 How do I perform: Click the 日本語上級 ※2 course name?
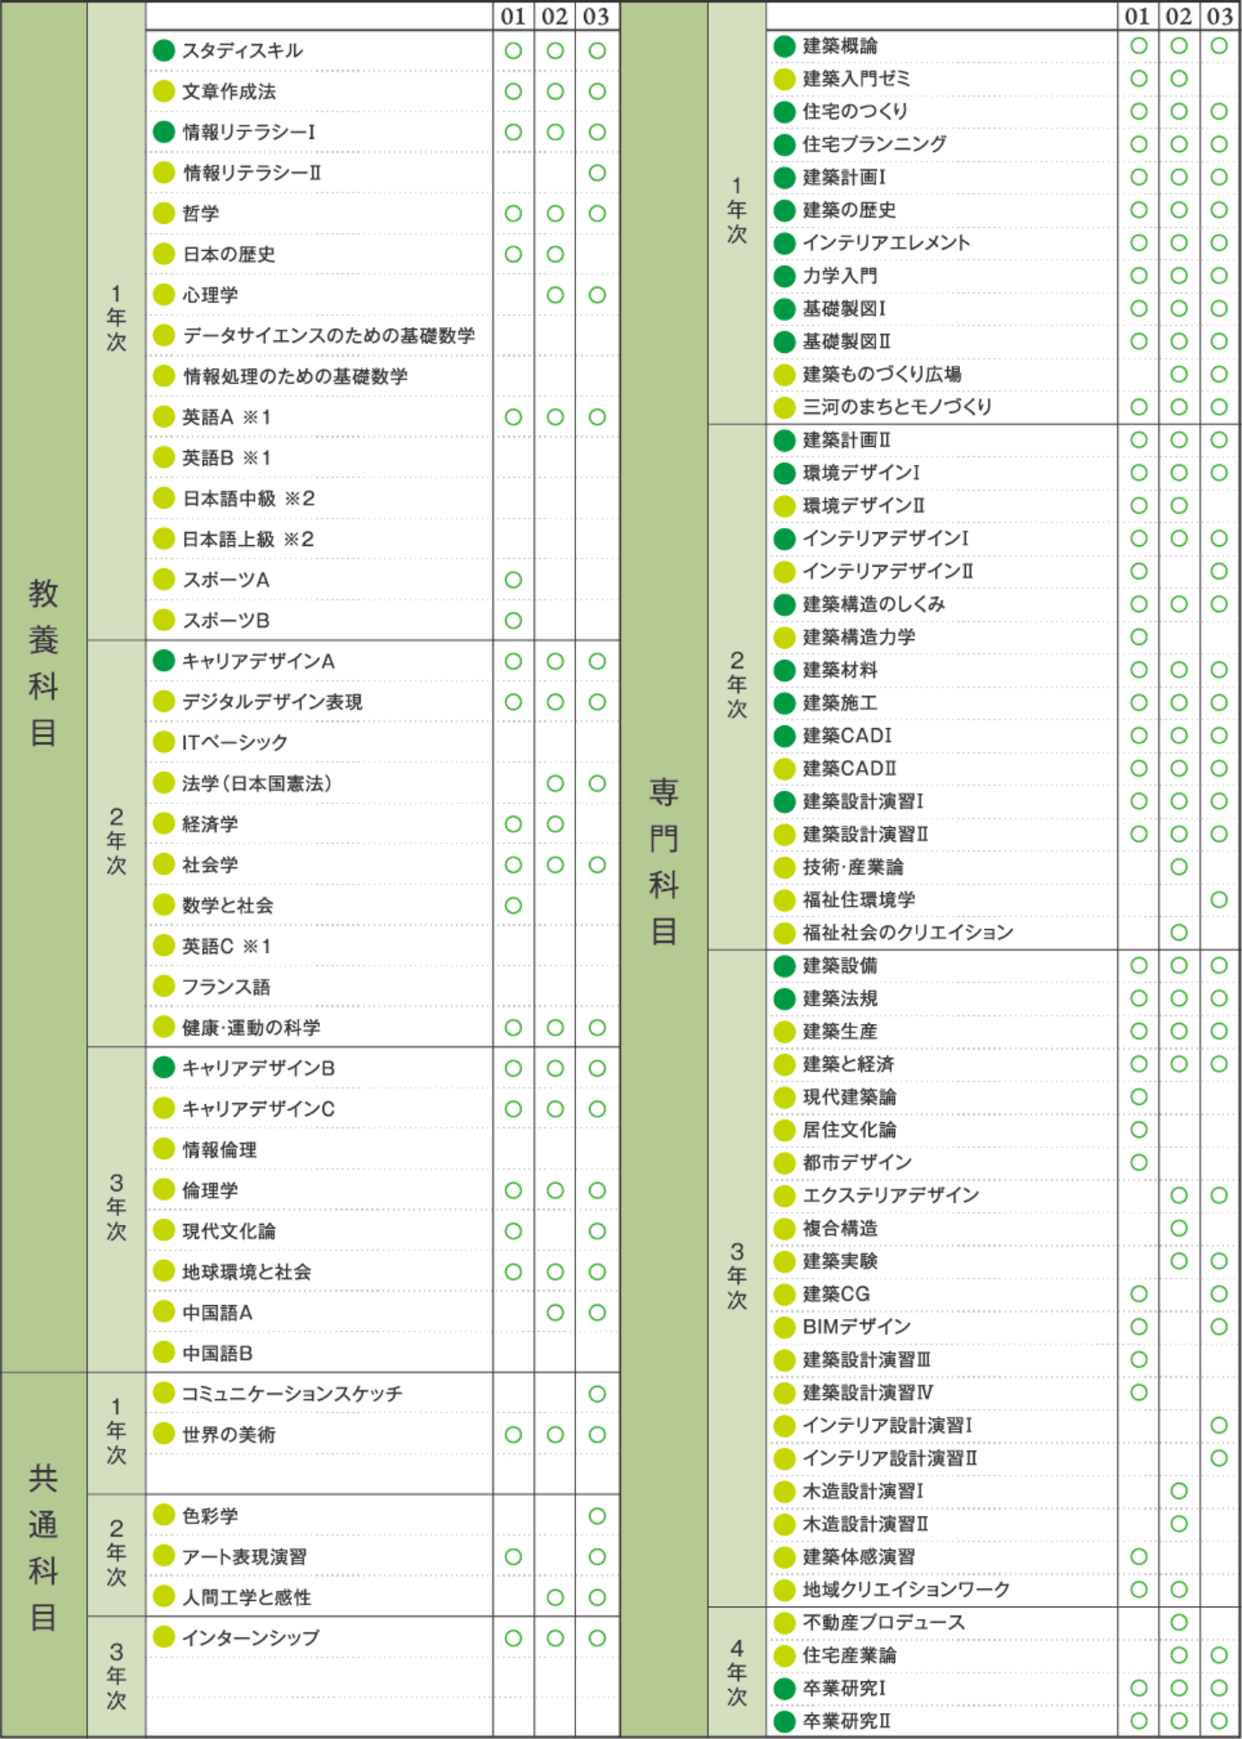tap(248, 539)
